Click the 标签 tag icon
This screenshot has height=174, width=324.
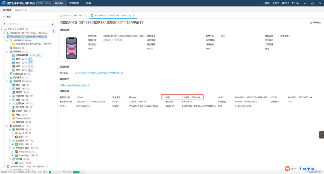pyautogui.click(x=11, y=48)
